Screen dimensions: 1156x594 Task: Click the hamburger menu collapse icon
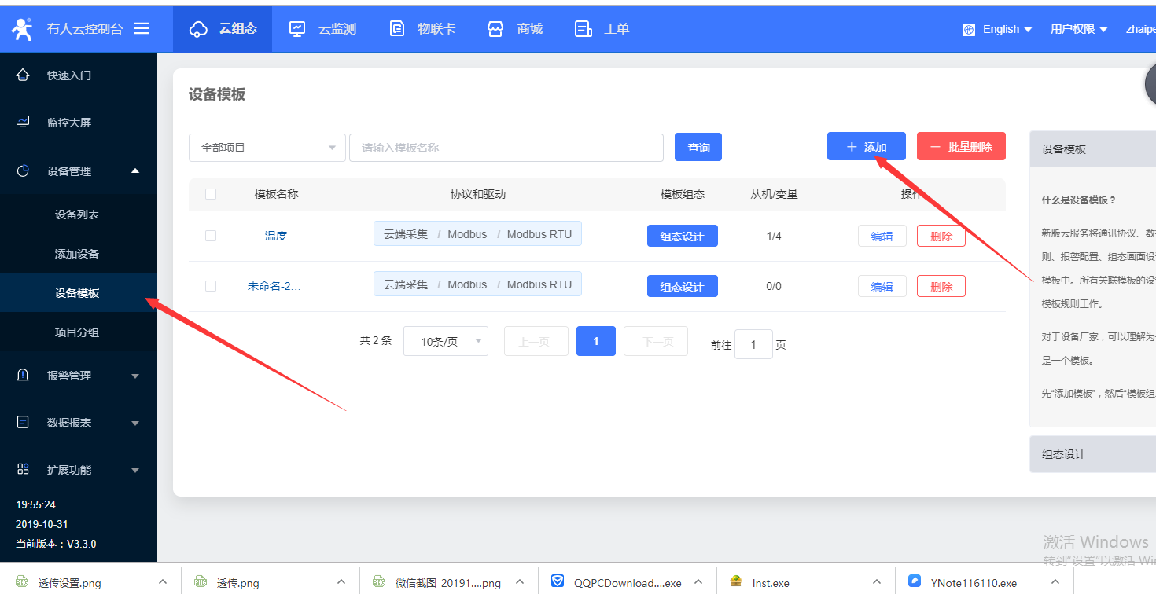coord(142,28)
